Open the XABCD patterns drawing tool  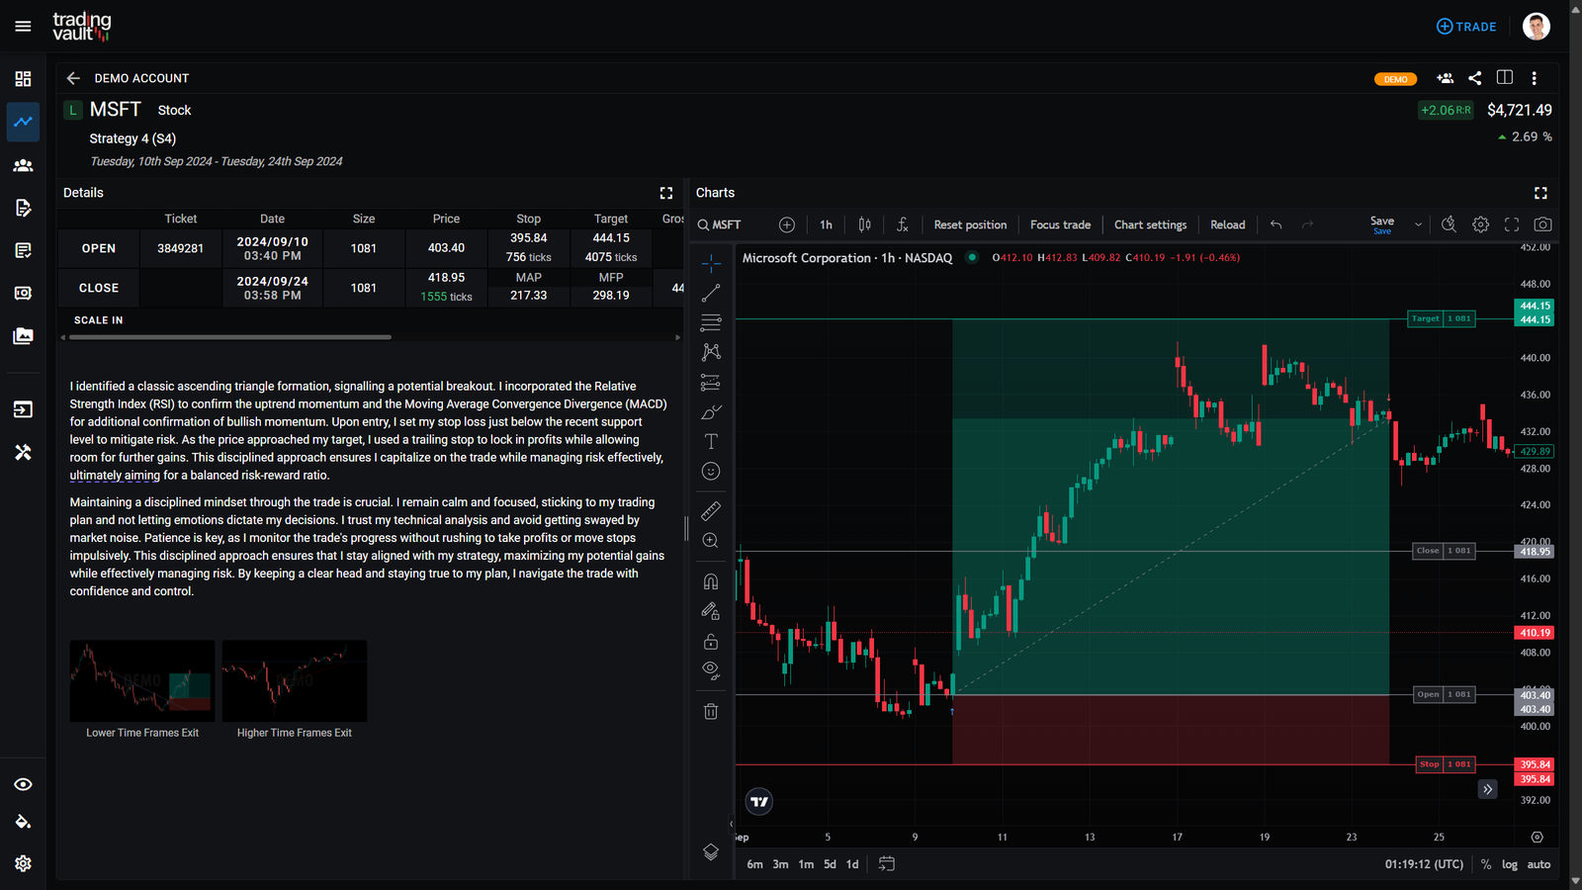click(x=710, y=351)
